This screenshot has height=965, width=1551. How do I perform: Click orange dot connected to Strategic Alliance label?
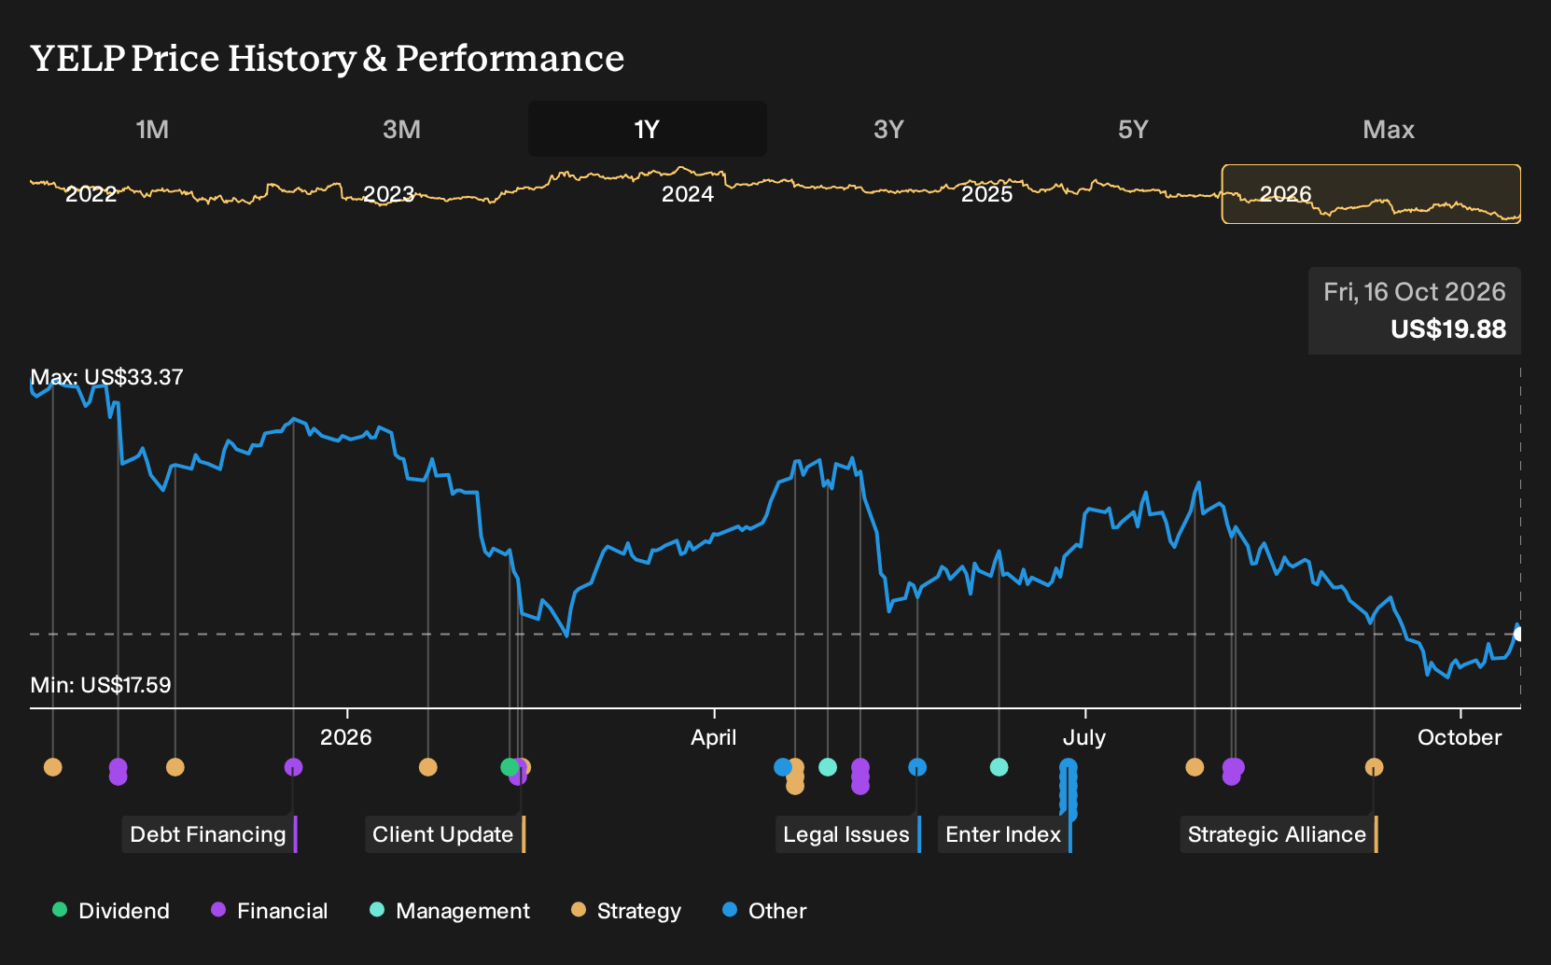(1374, 767)
